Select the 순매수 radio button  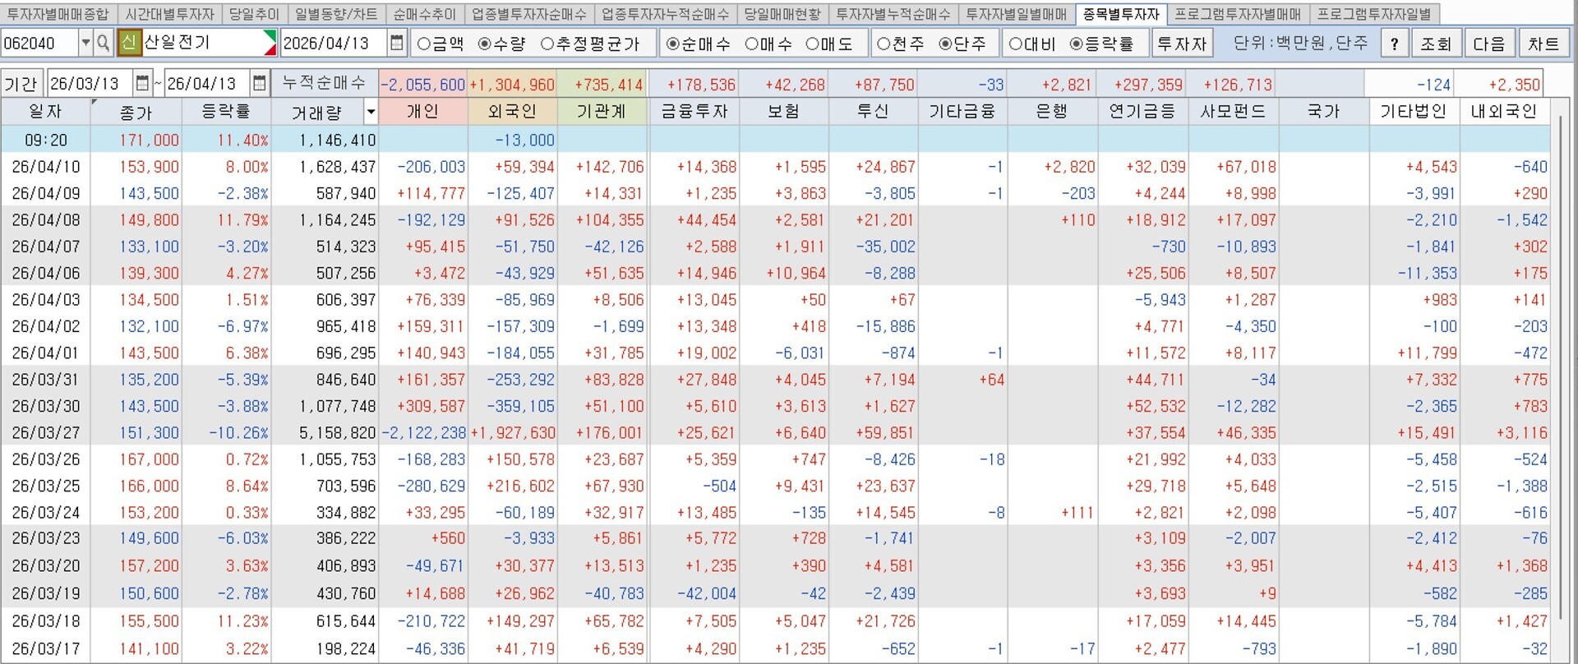pos(673,44)
